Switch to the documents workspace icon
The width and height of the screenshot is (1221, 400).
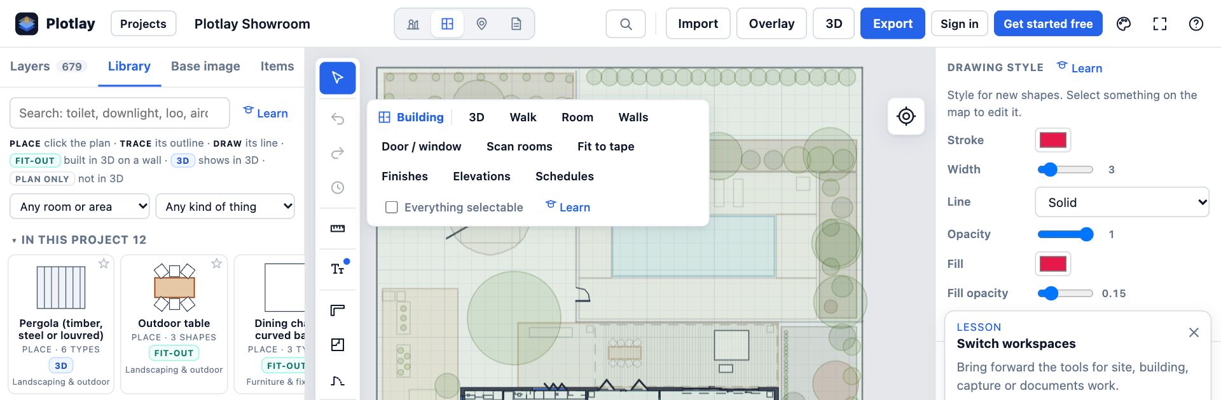pos(516,24)
